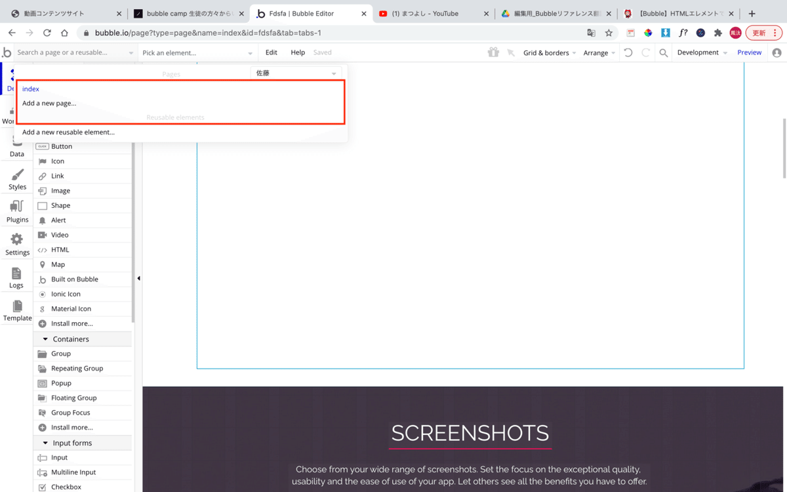787x492 pixels.
Task: Choose the Shape element tool
Action: (83, 205)
